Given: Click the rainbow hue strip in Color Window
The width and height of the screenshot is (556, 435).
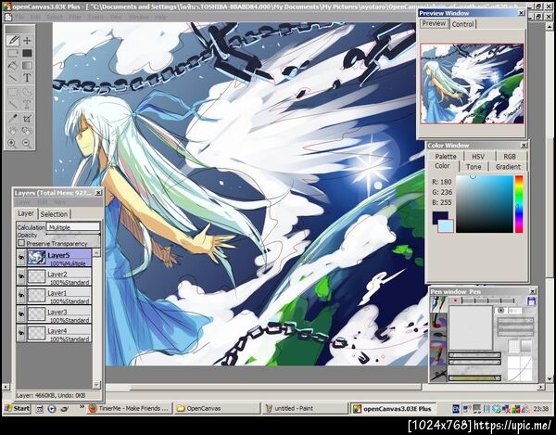Looking at the screenshot, I should pos(519,204).
